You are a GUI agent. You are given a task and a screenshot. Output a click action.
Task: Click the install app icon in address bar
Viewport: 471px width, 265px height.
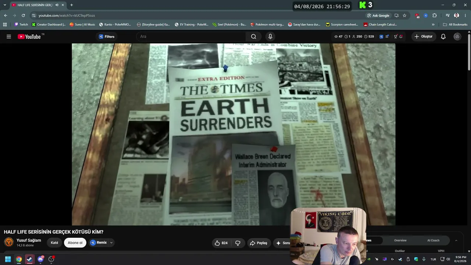pyautogui.click(x=396, y=15)
